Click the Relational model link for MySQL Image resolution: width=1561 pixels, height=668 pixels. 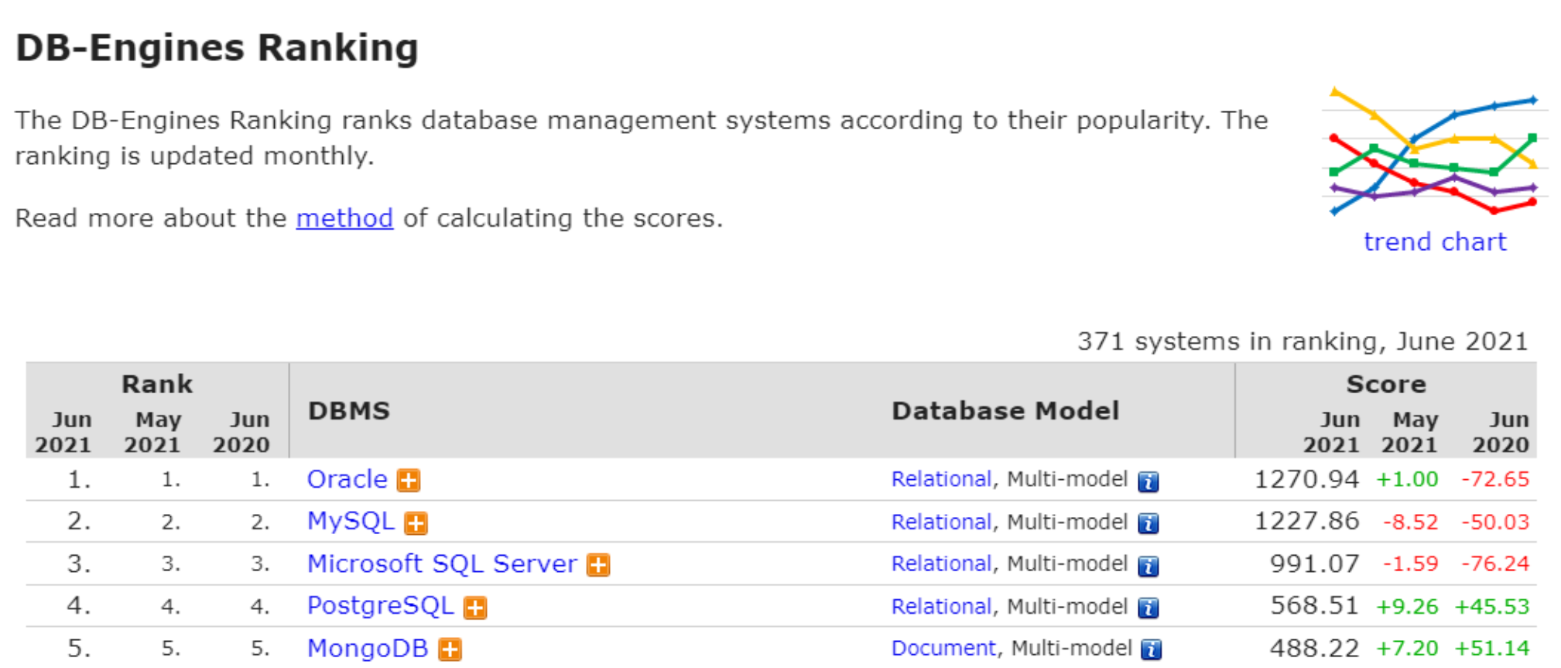coord(941,522)
